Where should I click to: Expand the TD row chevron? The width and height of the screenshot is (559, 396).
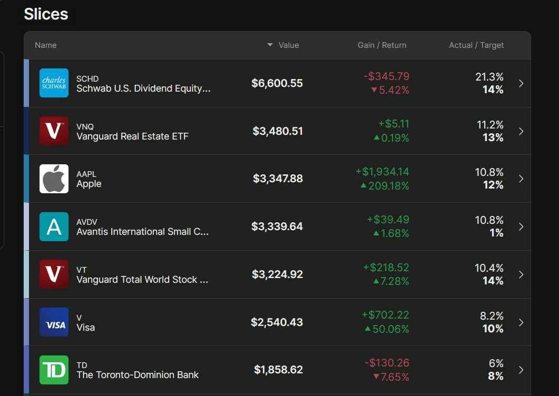pyautogui.click(x=521, y=370)
